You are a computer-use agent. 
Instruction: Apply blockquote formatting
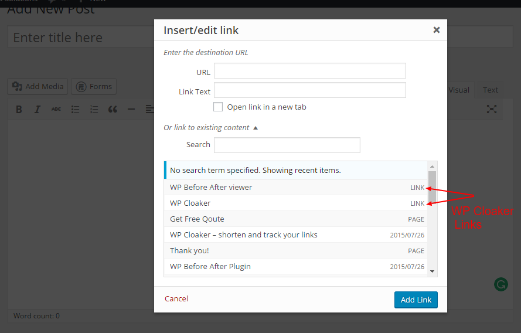tap(113, 109)
